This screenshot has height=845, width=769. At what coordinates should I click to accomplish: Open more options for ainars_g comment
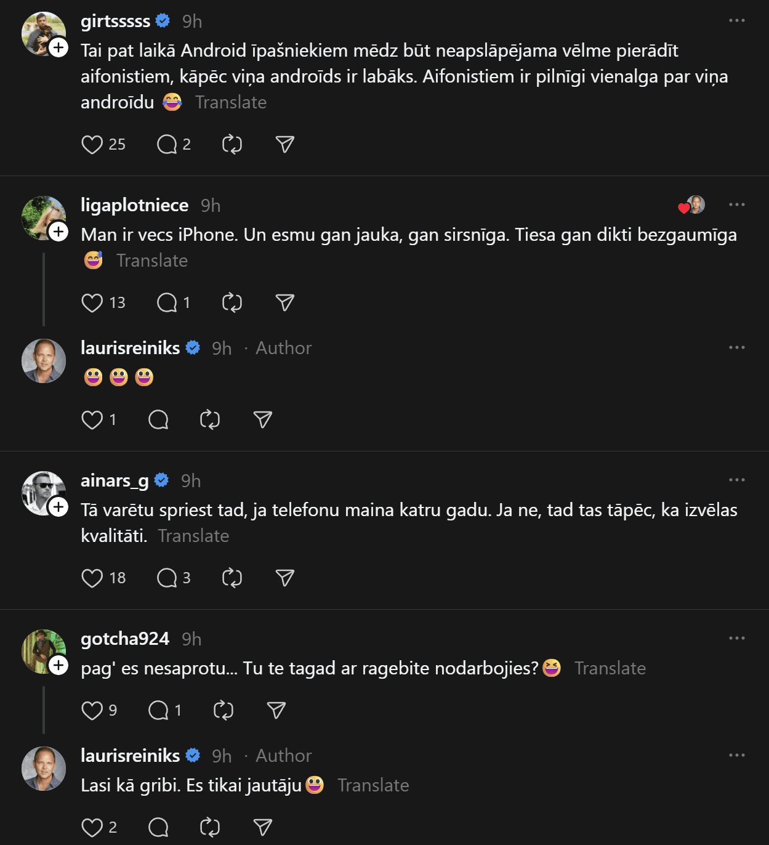[736, 480]
